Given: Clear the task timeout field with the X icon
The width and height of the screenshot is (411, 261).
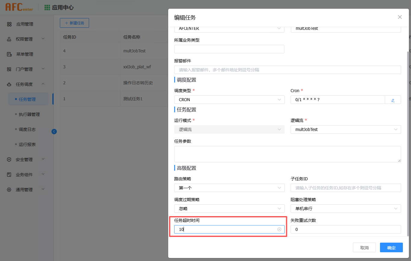Looking at the screenshot, I should pos(279,229).
